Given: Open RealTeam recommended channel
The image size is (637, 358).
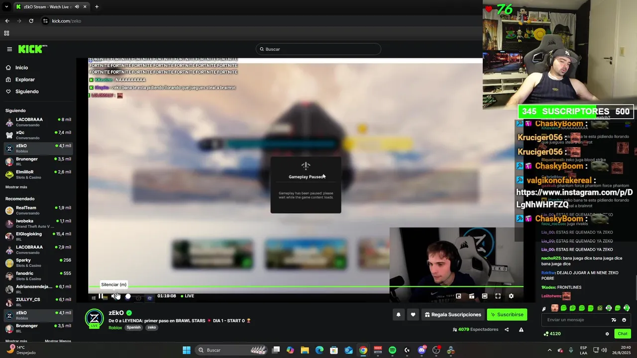Looking at the screenshot, I should (x=39, y=210).
